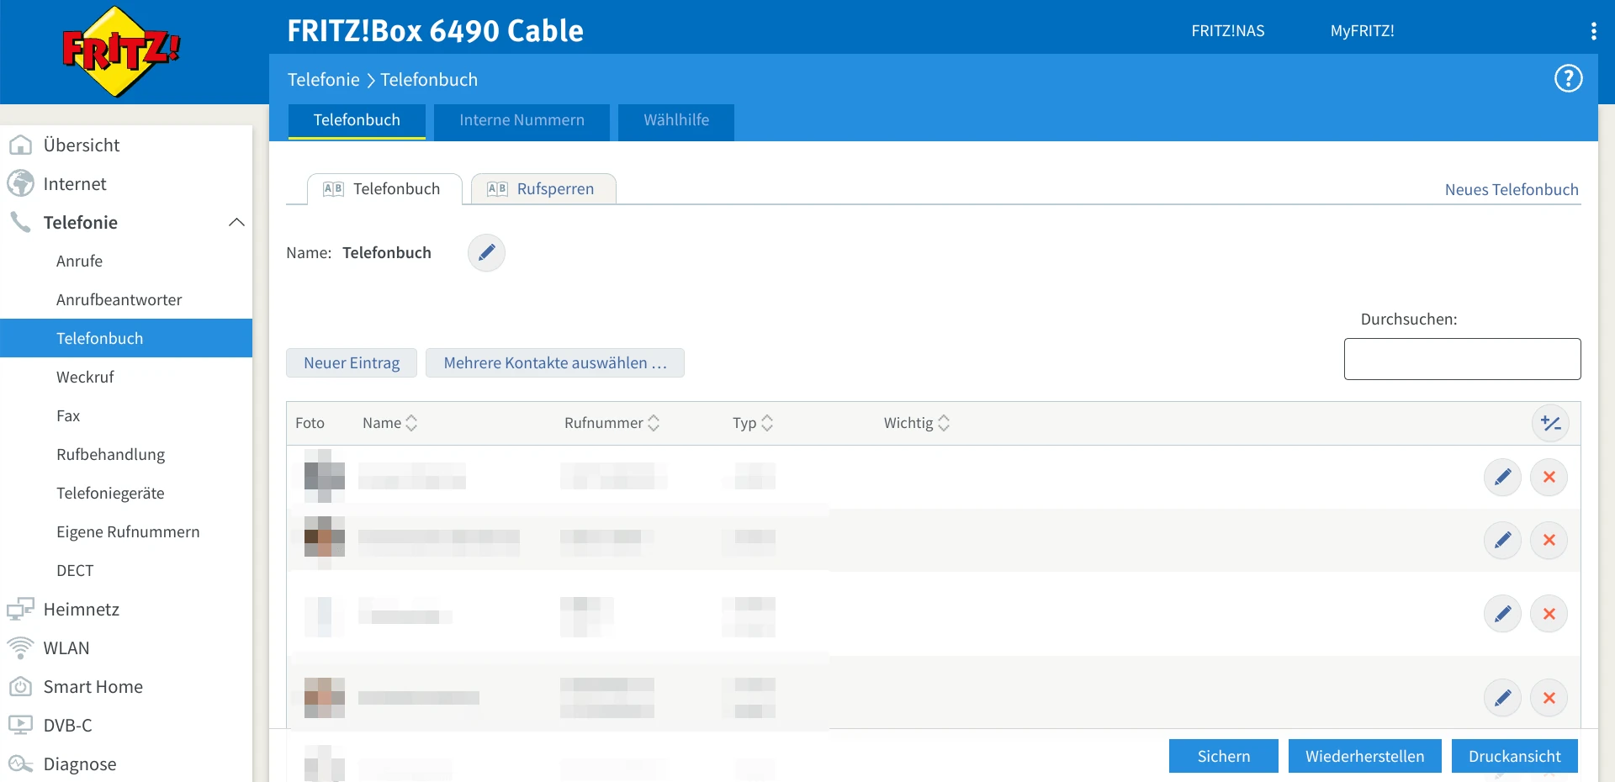Screen dimensions: 1615x782
Task: Click the Smart Home icon
Action: [x=20, y=686]
